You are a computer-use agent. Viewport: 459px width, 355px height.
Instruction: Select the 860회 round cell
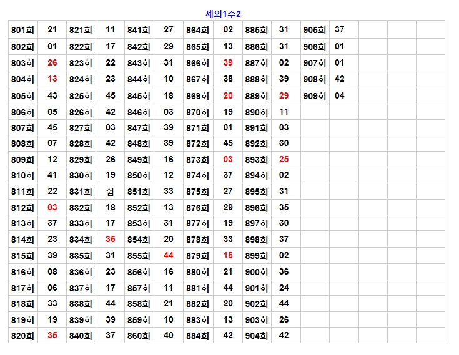click(x=139, y=336)
